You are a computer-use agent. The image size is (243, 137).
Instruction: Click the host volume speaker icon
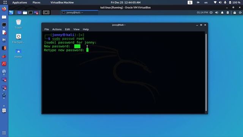(x=220, y=2)
